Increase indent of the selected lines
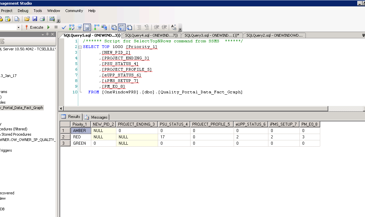The width and height of the screenshot is (365, 217). pyautogui.click(x=164, y=27)
